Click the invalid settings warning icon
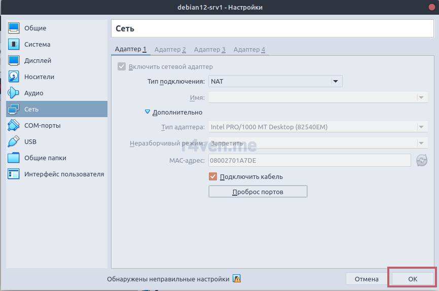This screenshot has height=291, width=439. (x=237, y=279)
